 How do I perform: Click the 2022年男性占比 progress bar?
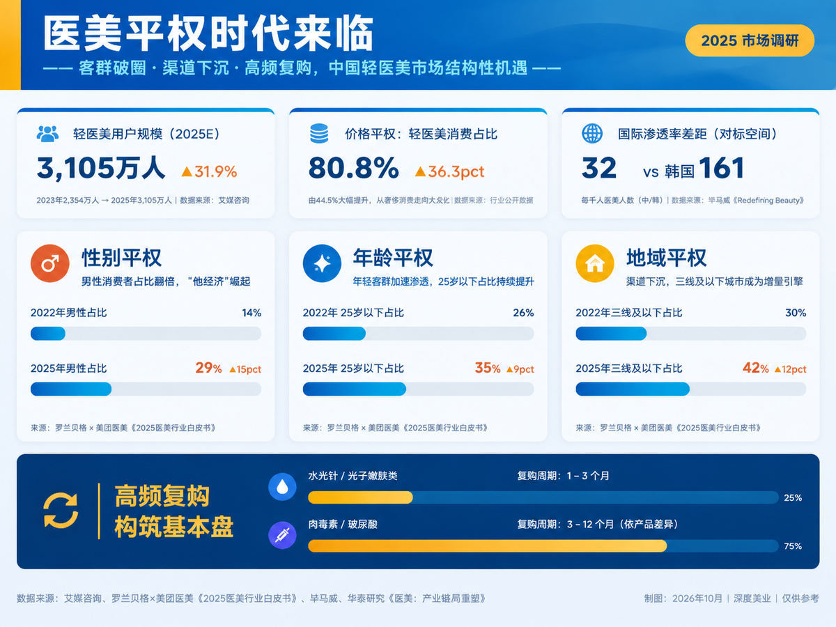pos(146,334)
